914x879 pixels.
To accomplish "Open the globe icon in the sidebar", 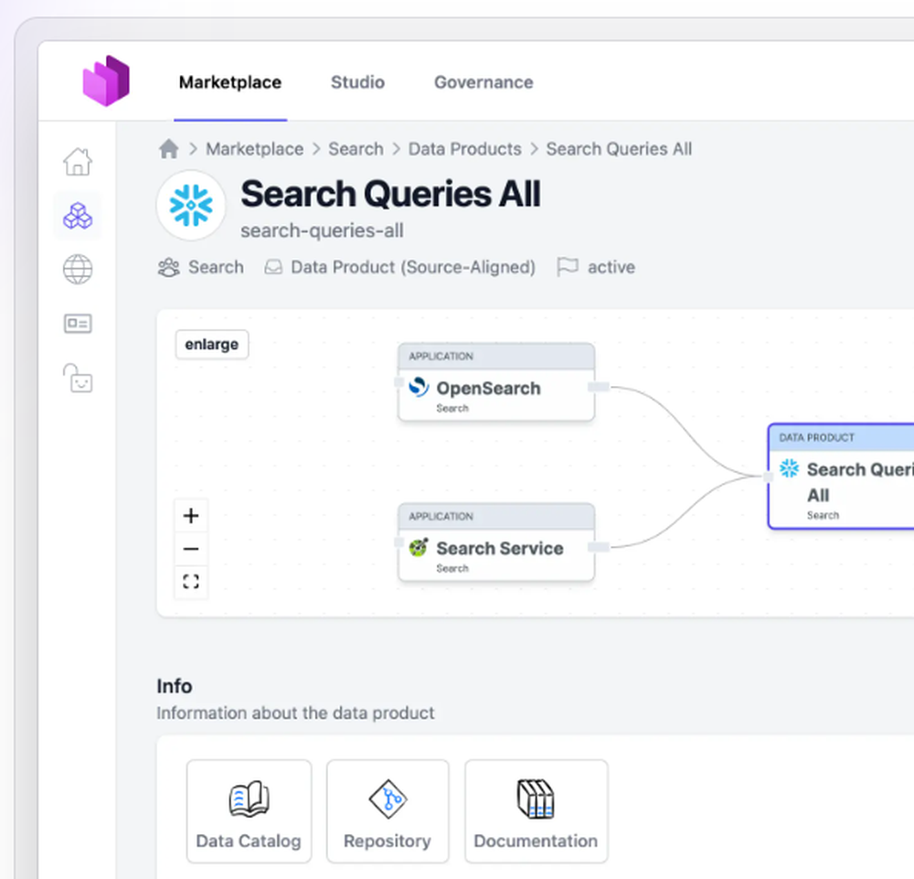I will 78,270.
